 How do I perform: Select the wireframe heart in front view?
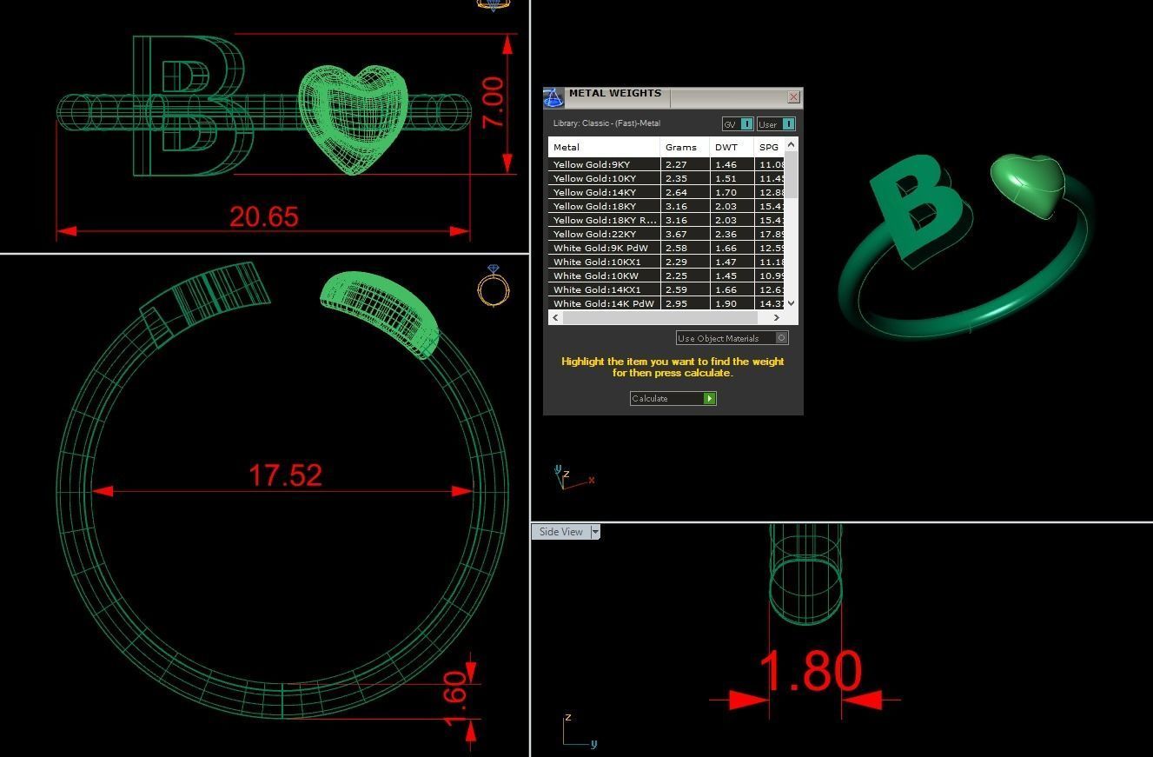click(353, 118)
